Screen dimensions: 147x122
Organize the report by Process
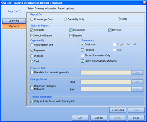coord(32,56)
